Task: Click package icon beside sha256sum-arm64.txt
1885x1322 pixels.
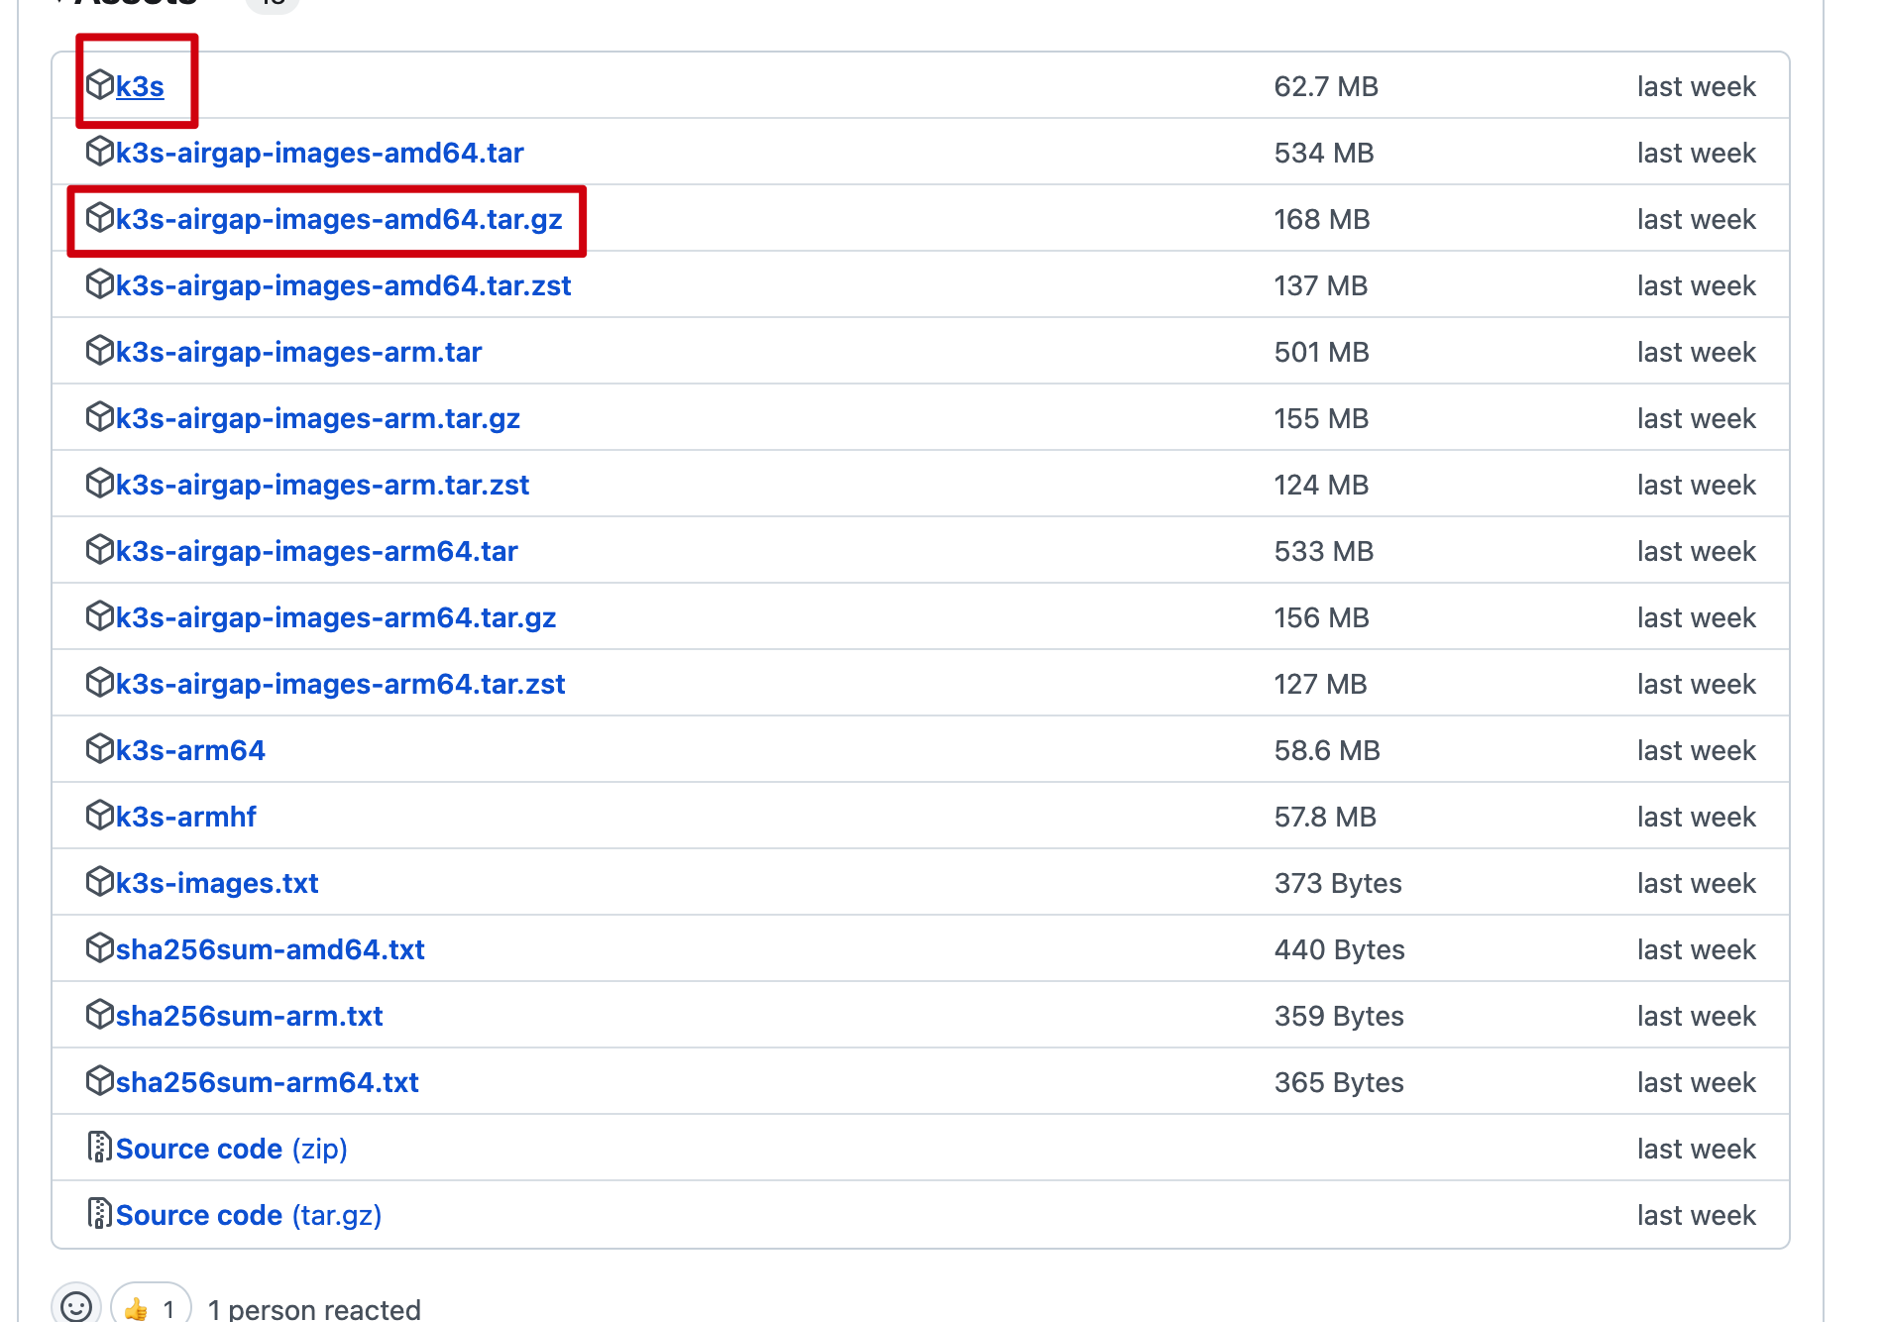Action: click(100, 1080)
